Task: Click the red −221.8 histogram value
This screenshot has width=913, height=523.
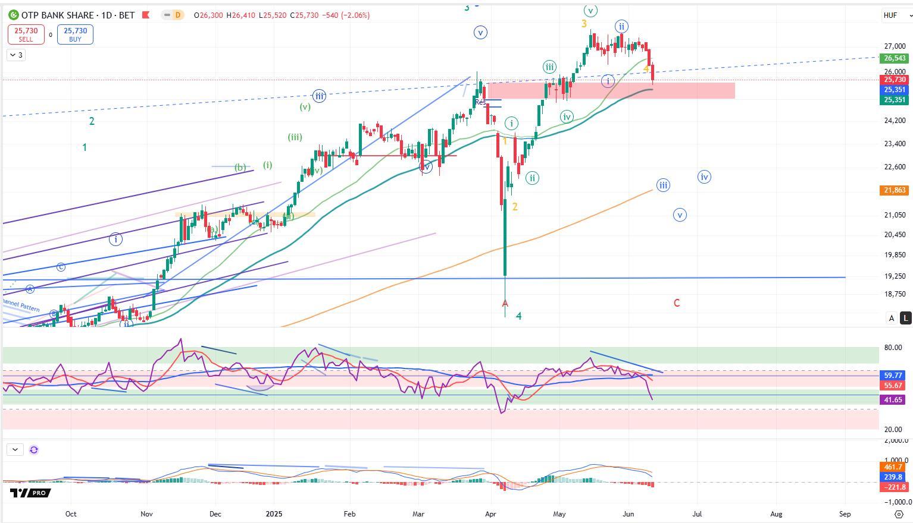Action: [895, 487]
